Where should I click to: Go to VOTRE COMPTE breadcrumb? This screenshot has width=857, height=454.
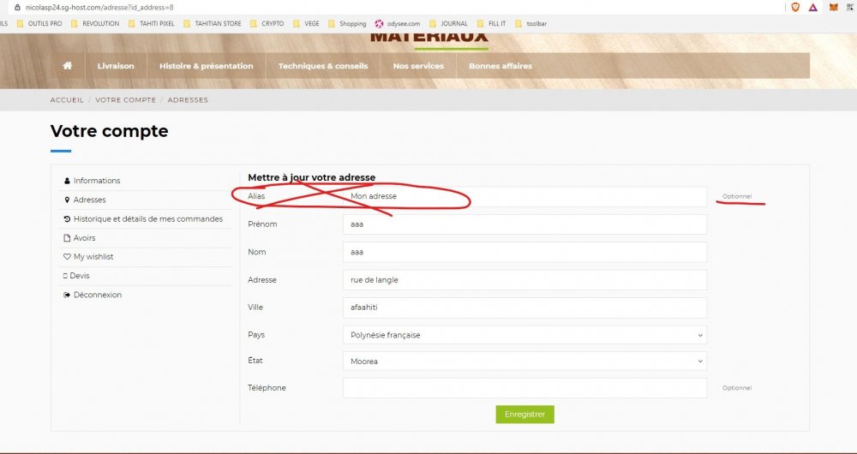point(126,100)
